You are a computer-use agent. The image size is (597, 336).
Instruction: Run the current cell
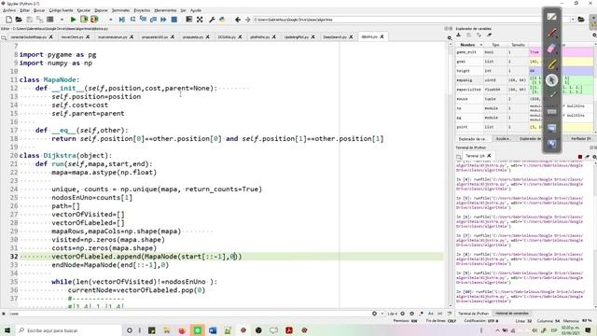84,20
